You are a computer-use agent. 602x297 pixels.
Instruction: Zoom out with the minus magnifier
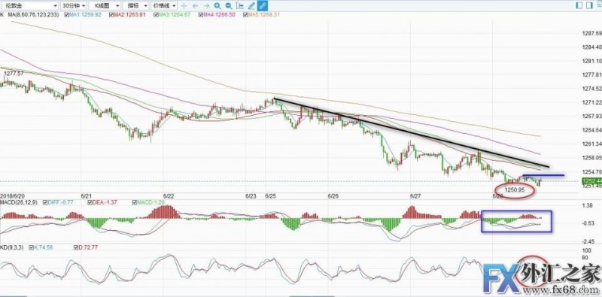229,6
